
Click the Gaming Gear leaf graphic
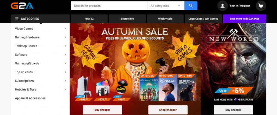[89, 53]
